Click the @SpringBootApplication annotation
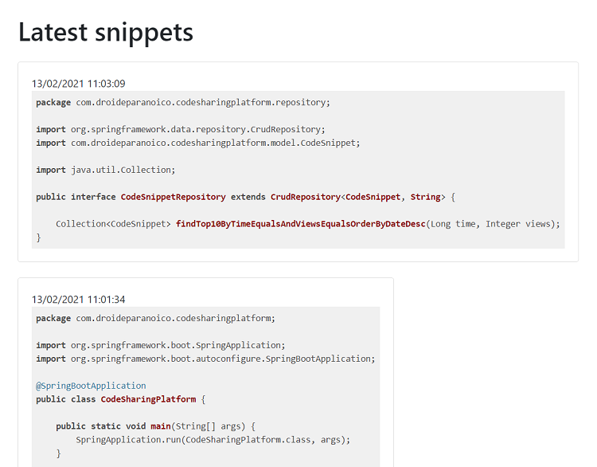 91,386
